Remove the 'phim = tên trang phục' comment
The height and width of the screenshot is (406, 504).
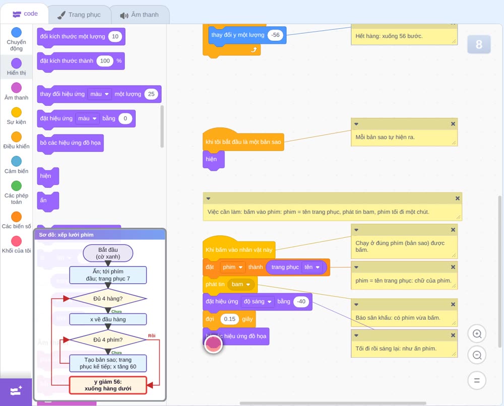click(x=453, y=267)
